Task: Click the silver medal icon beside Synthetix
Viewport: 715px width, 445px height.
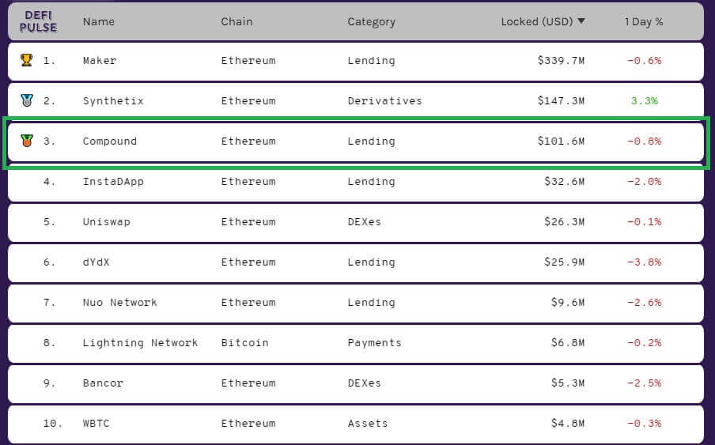Action: [27, 100]
